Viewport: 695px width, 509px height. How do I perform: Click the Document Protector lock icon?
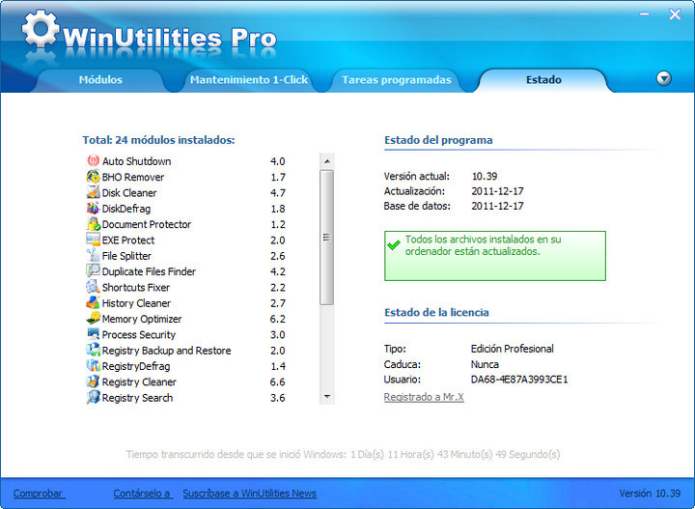(93, 224)
